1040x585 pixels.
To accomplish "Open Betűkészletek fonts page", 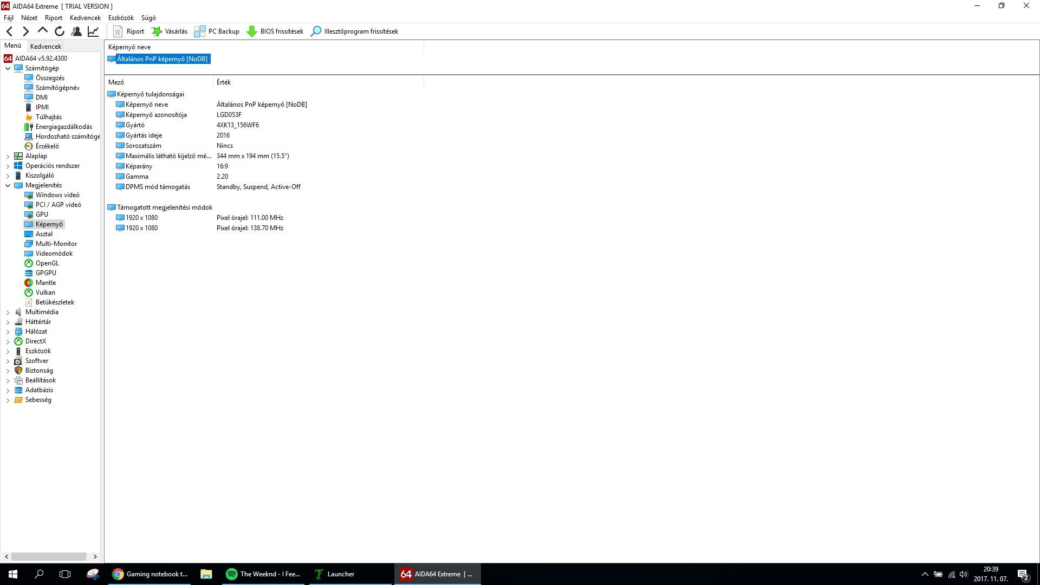I will (55, 302).
